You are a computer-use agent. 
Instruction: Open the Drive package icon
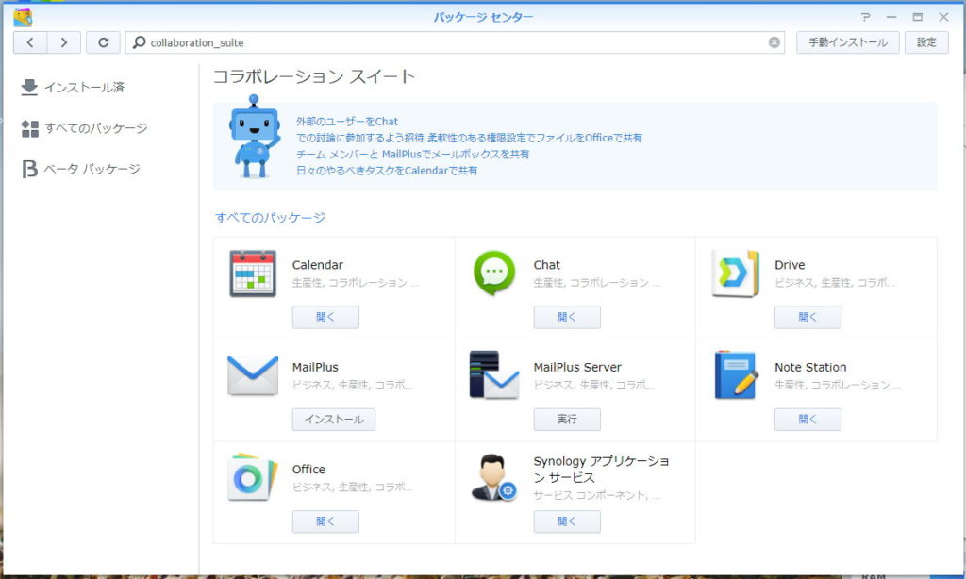pyautogui.click(x=735, y=273)
